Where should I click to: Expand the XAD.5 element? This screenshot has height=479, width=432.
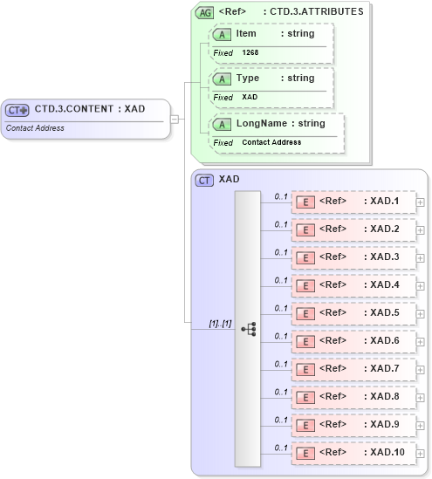click(x=420, y=314)
